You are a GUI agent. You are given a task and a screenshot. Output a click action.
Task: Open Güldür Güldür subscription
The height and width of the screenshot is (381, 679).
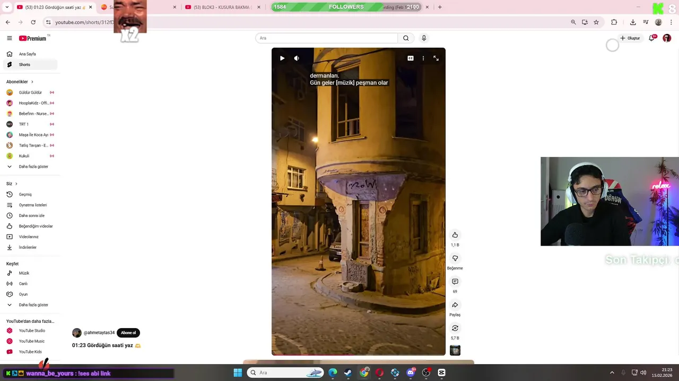tap(30, 93)
